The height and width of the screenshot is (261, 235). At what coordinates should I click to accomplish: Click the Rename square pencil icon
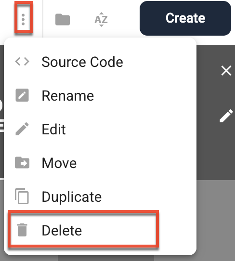22,95
